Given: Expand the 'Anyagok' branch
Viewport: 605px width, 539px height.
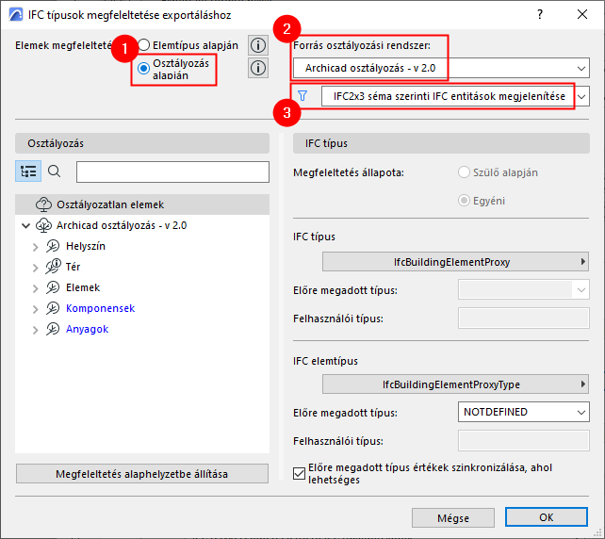Looking at the screenshot, I should tap(36, 330).
